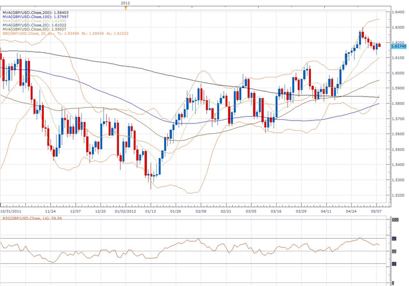Click the 04/24 date axis label
The height and width of the screenshot is (286, 409).
coord(351,212)
